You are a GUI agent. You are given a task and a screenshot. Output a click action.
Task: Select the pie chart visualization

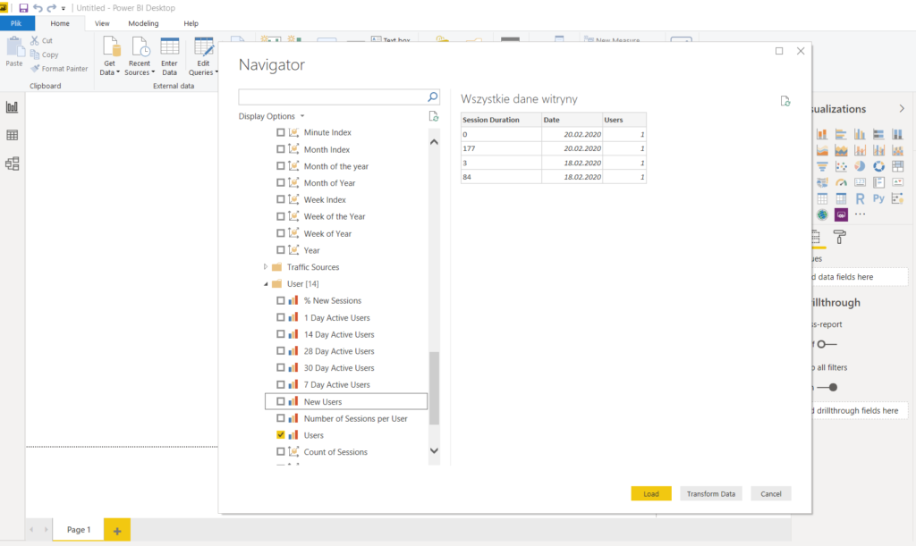coord(860,166)
